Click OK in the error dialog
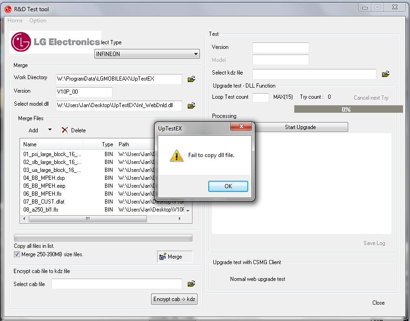Viewport: 410px width, 321px height. click(x=228, y=186)
